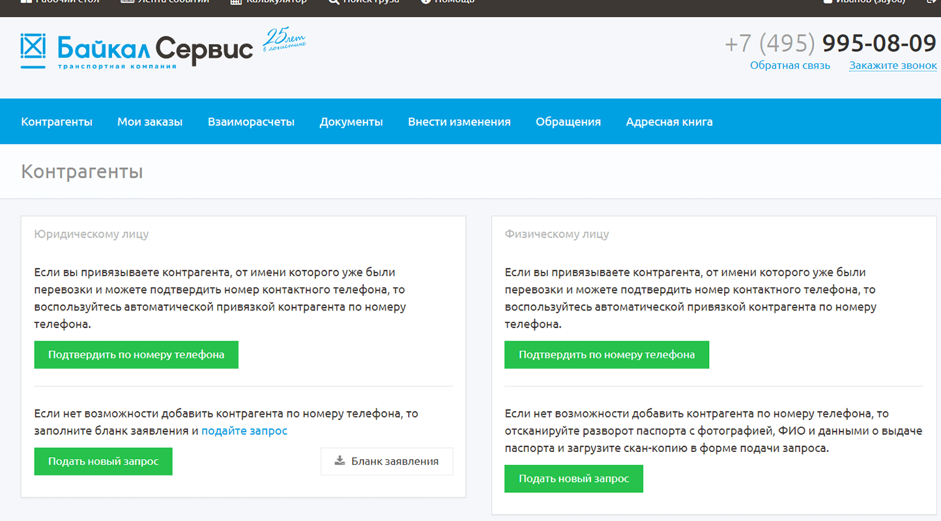Open Калькулятор in the top bar
The image size is (941, 521).
[269, 2]
